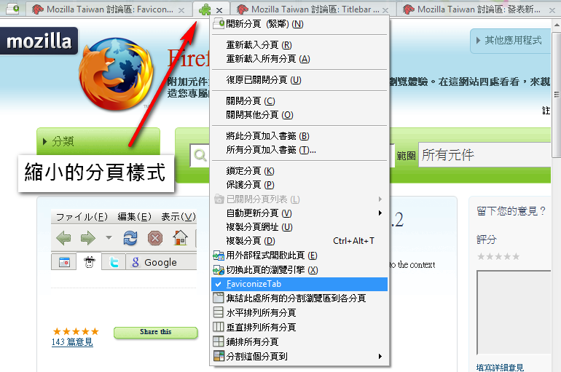Open history dropdown arrow beside forward button
Image resolution: width=561 pixels, height=372 pixels.
click(x=109, y=237)
